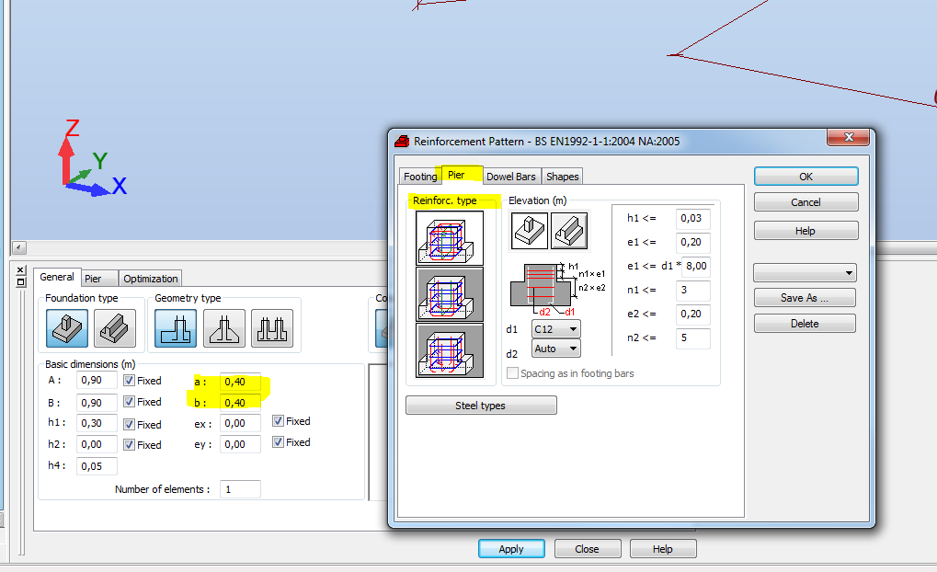
Task: Select the second pier reinforcement pattern
Action: click(449, 294)
